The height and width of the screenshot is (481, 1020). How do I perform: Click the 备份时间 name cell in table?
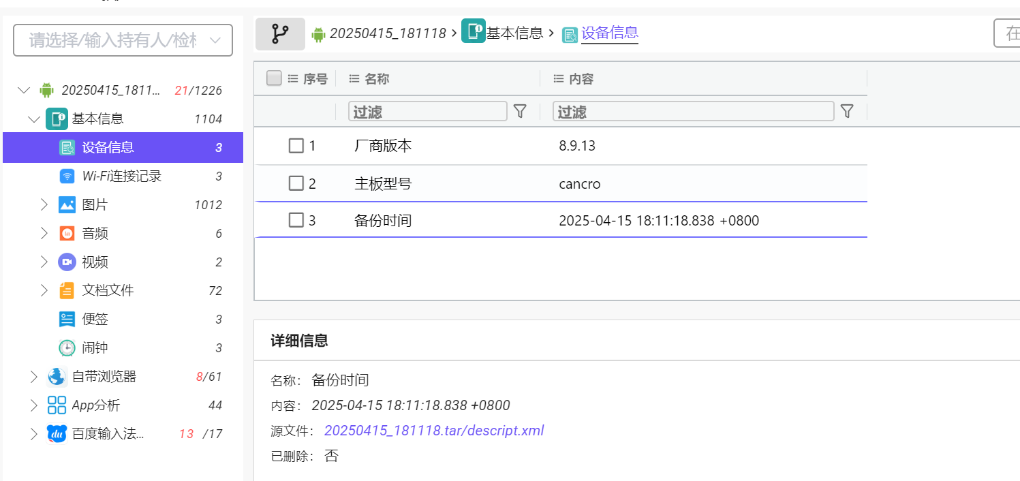383,221
